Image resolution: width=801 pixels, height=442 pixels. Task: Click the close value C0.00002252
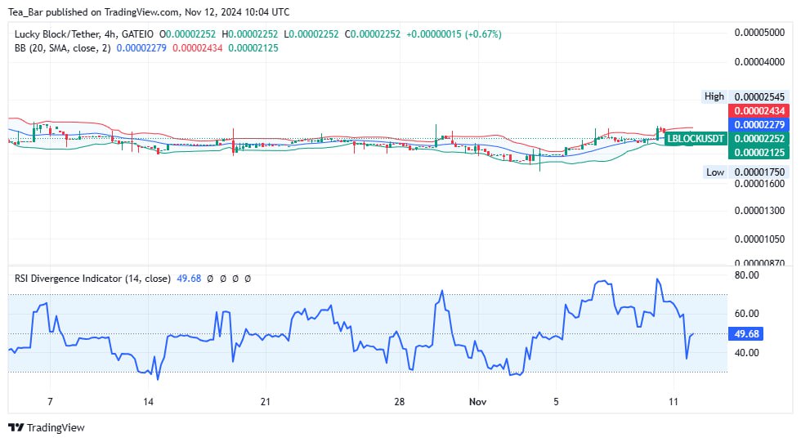coord(373,34)
